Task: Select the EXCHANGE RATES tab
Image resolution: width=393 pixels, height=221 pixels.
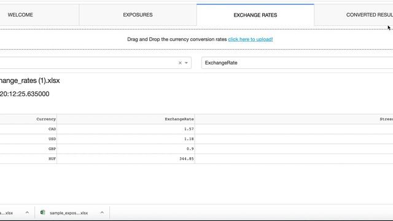Action: pos(255,15)
